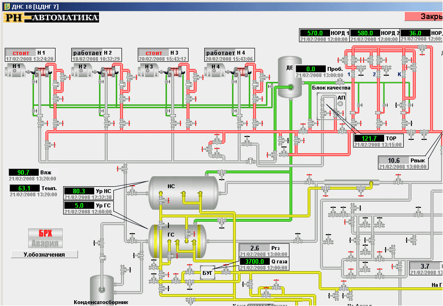Screen dimensions: 443x306
Task: Select the ДЕ vertical vessel
Action: click(x=290, y=78)
